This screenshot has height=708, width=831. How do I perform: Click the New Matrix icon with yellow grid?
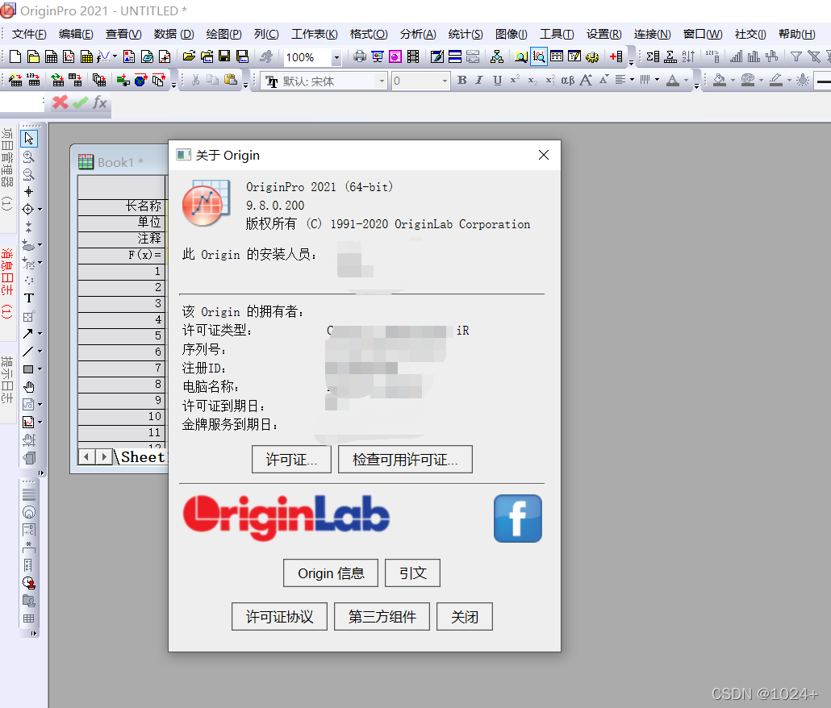[86, 56]
